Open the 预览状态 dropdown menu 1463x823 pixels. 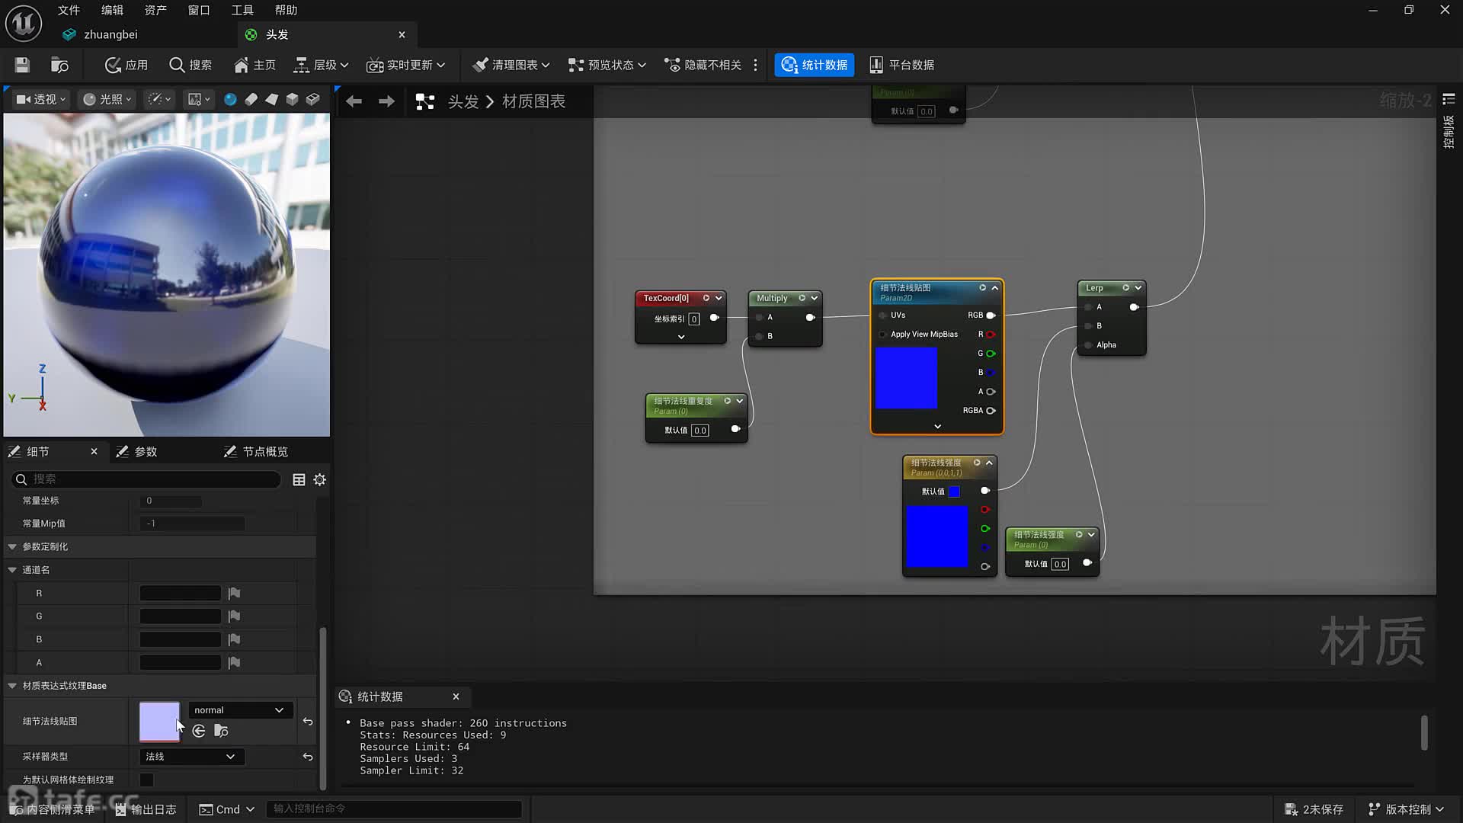click(x=607, y=65)
